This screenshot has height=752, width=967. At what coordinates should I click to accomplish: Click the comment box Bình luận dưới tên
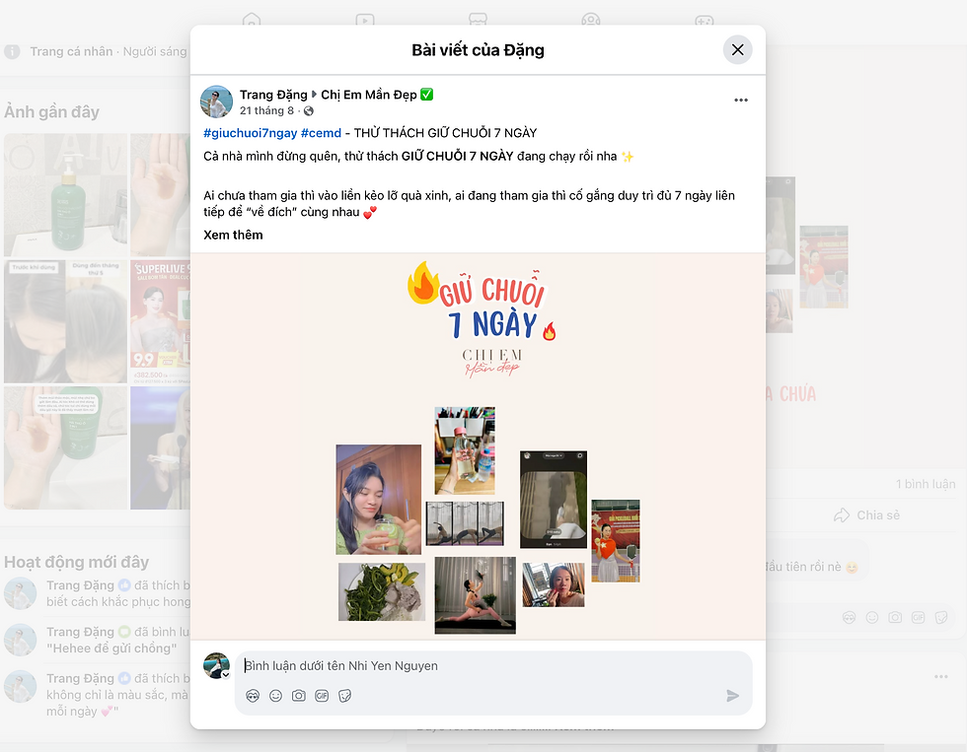coord(493,666)
